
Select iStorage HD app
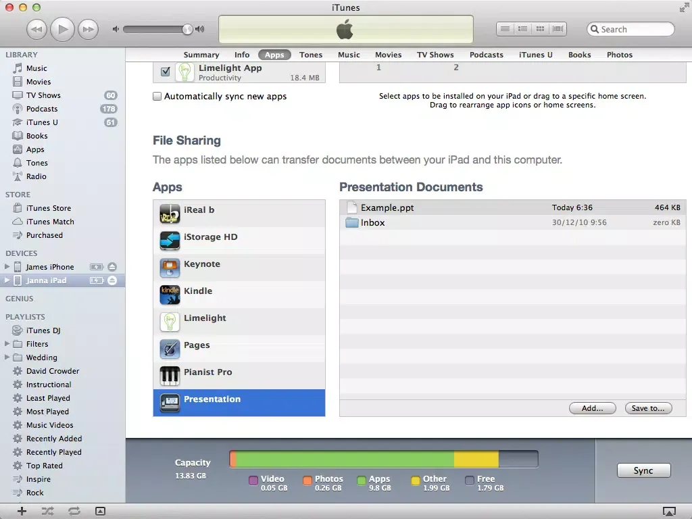pyautogui.click(x=239, y=241)
